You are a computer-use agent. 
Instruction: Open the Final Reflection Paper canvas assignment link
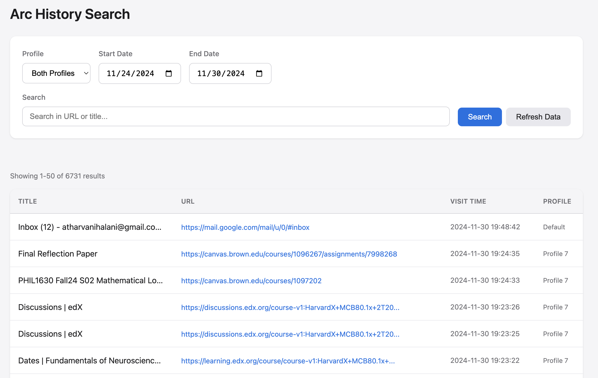click(x=289, y=254)
